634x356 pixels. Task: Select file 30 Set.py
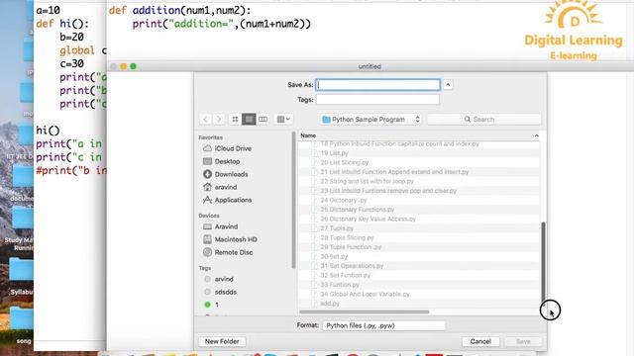418,256
